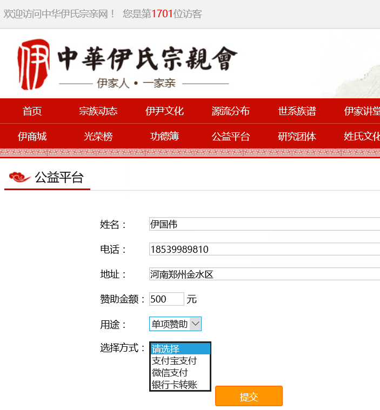Click the 地址 label
The width and height of the screenshot is (380, 410).
[x=113, y=274]
